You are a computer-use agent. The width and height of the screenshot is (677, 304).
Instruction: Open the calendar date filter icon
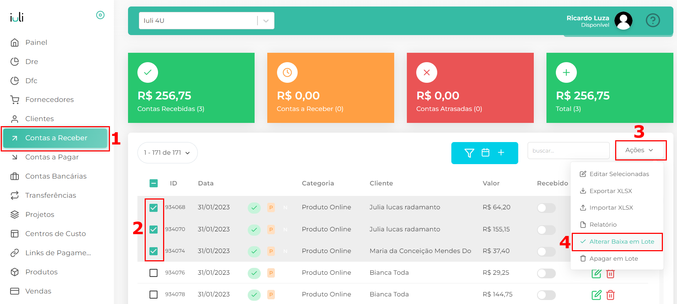coord(485,153)
